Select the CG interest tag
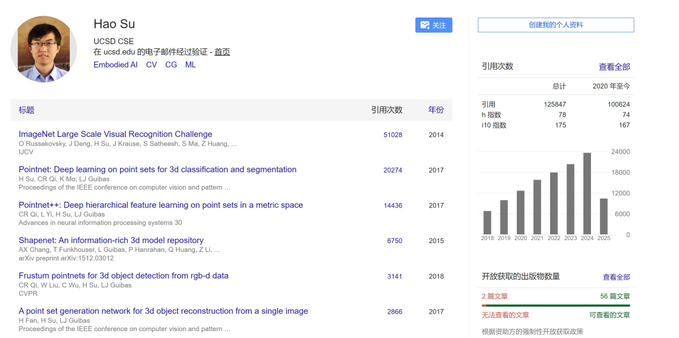The width and height of the screenshot is (679, 338). 171,65
